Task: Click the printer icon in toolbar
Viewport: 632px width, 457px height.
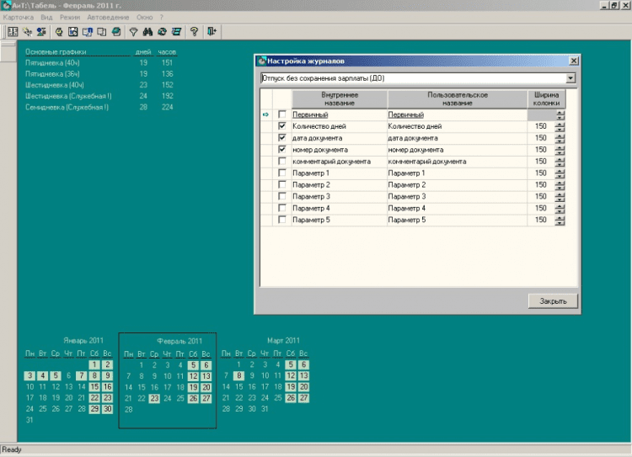Action: [x=115, y=32]
